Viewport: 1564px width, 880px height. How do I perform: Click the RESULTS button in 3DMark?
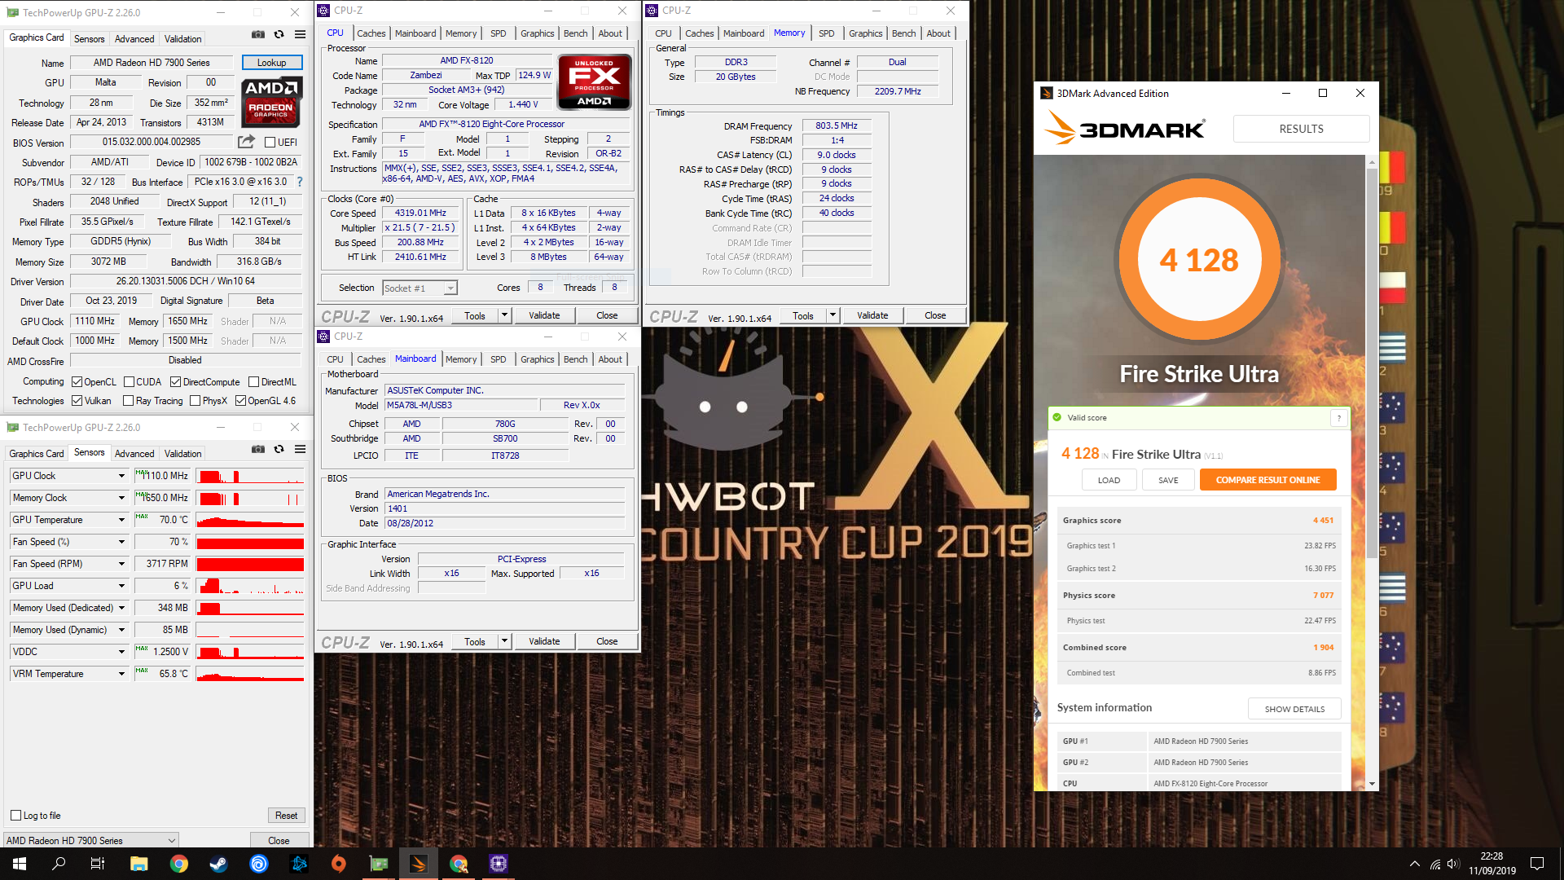pyautogui.click(x=1301, y=129)
